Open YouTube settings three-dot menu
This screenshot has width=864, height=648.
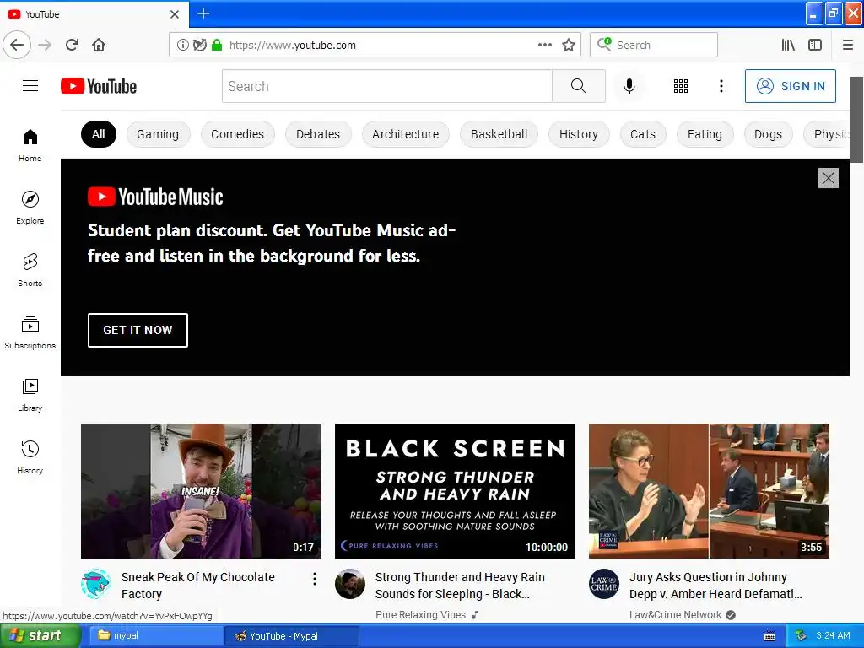point(721,86)
